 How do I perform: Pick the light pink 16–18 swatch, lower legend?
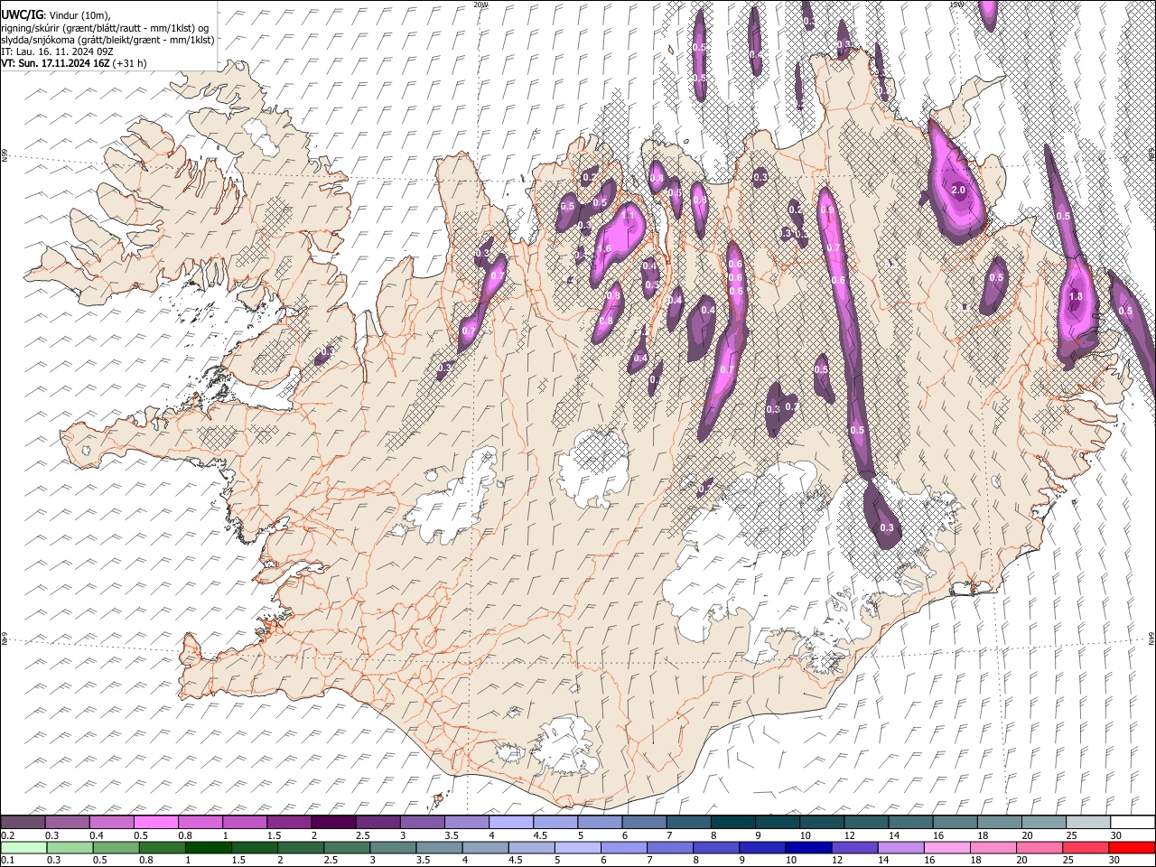946,847
